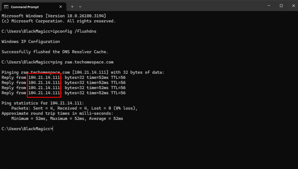Click the last highlighted 104.21.14.111 reply address
Image resolution: width=298 pixels, height=169 pixels.
tap(44, 93)
